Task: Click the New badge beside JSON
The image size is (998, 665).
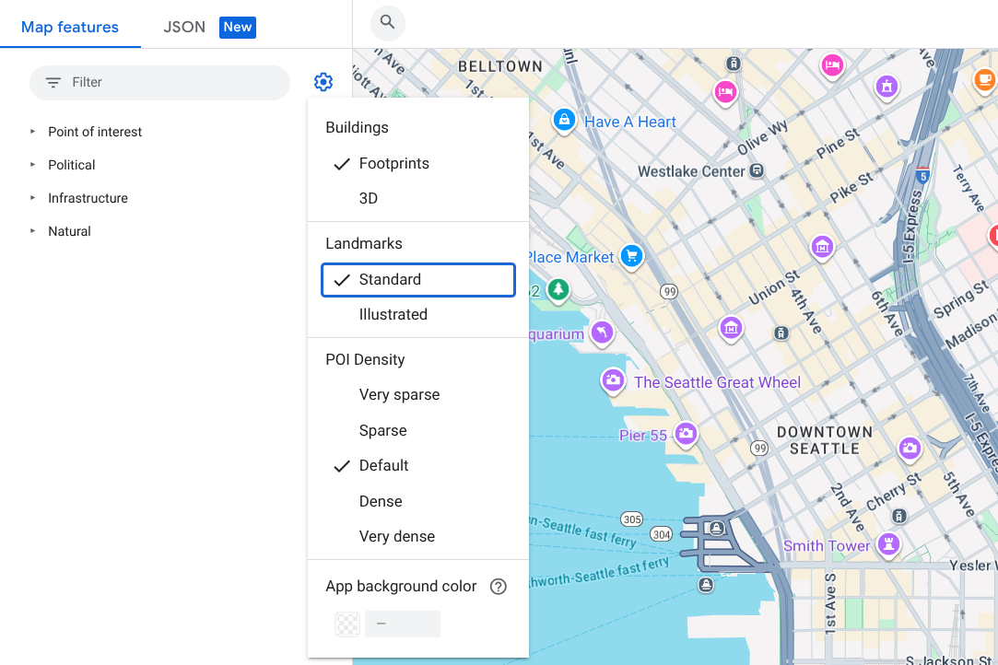Action: tap(237, 27)
